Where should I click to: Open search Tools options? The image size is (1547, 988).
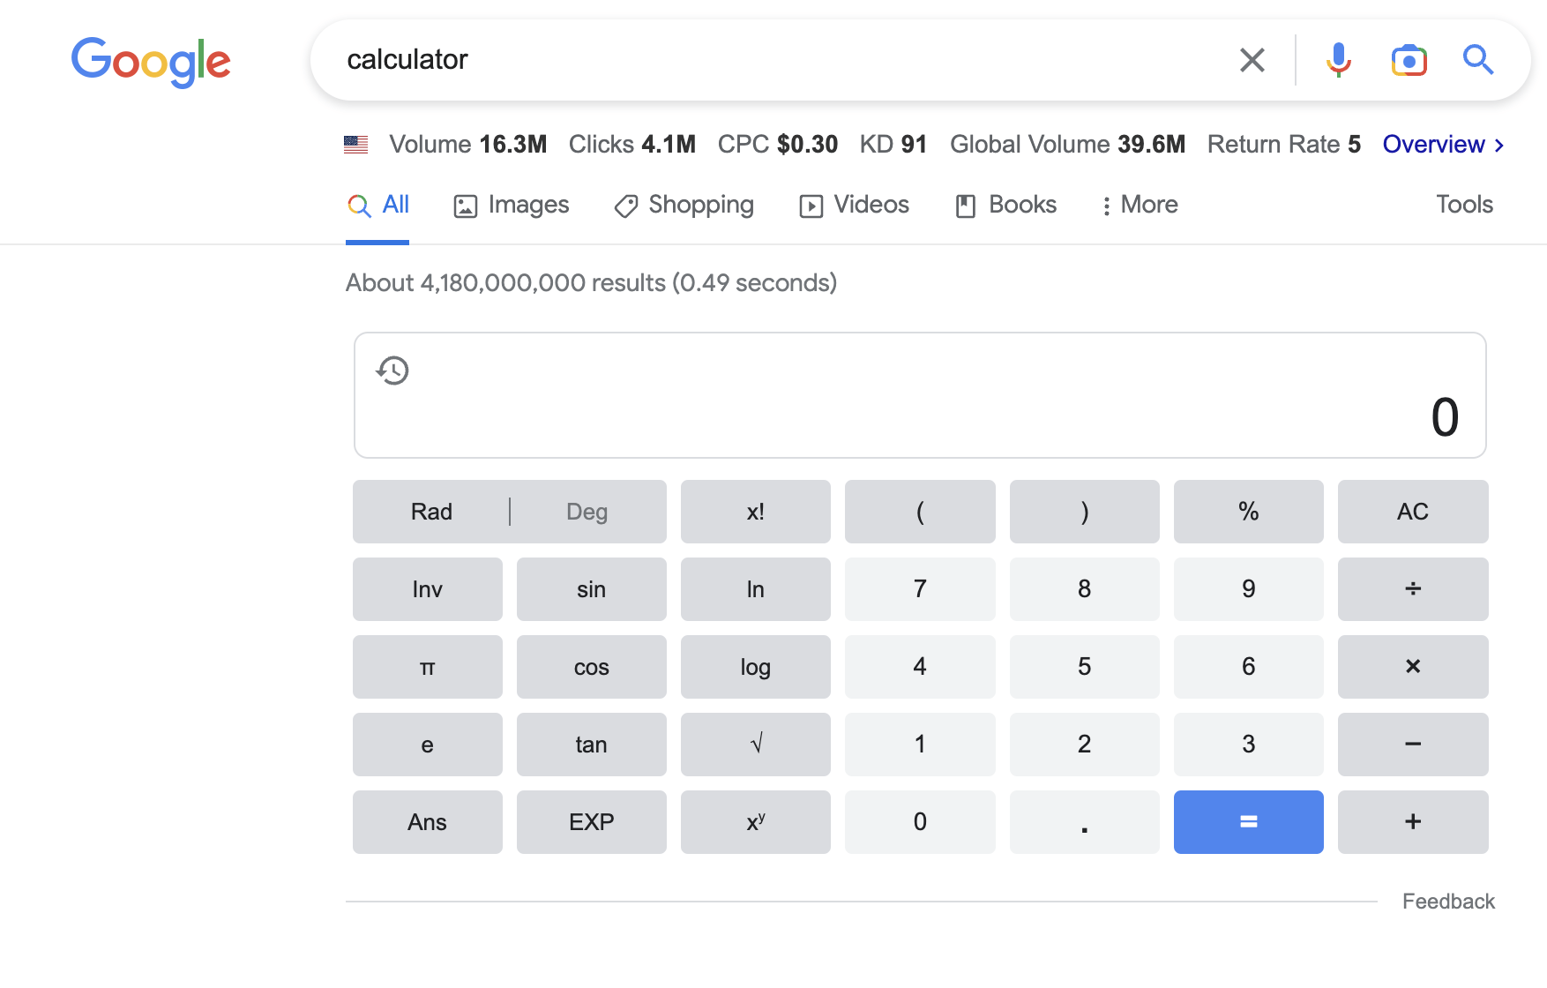(x=1464, y=205)
